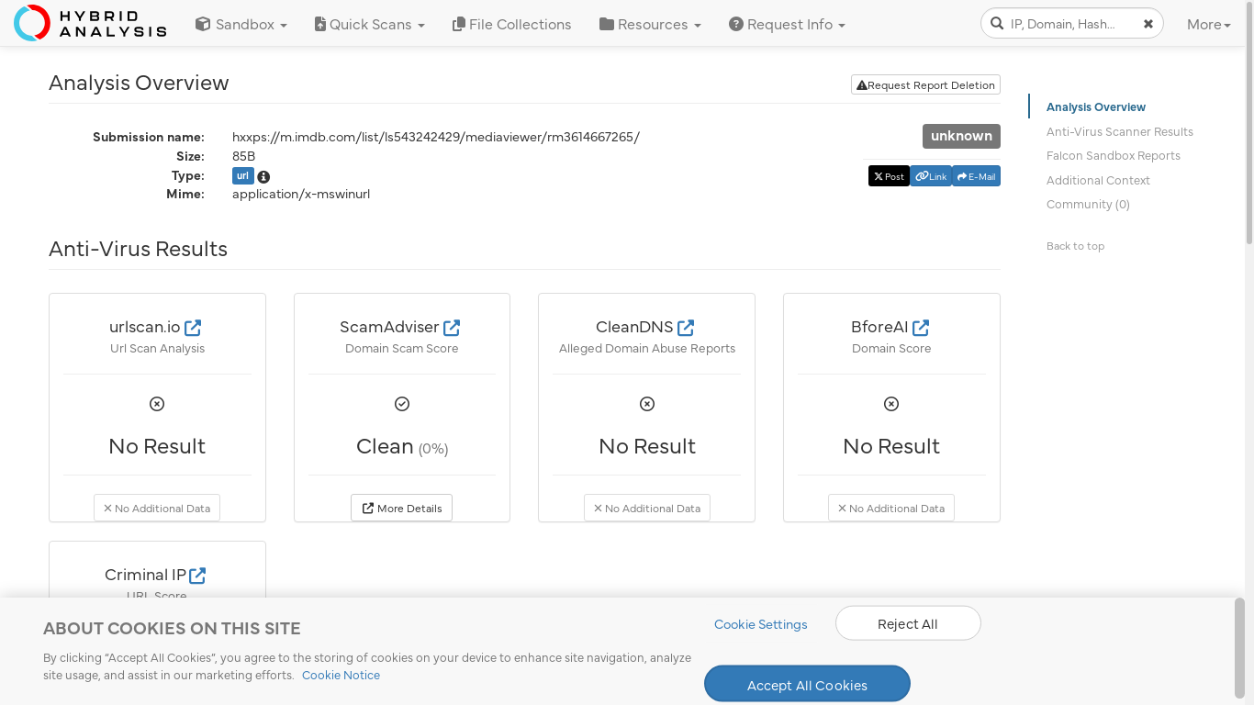Open the Sandbox dropdown menu
The image size is (1254, 705).
[x=241, y=24]
